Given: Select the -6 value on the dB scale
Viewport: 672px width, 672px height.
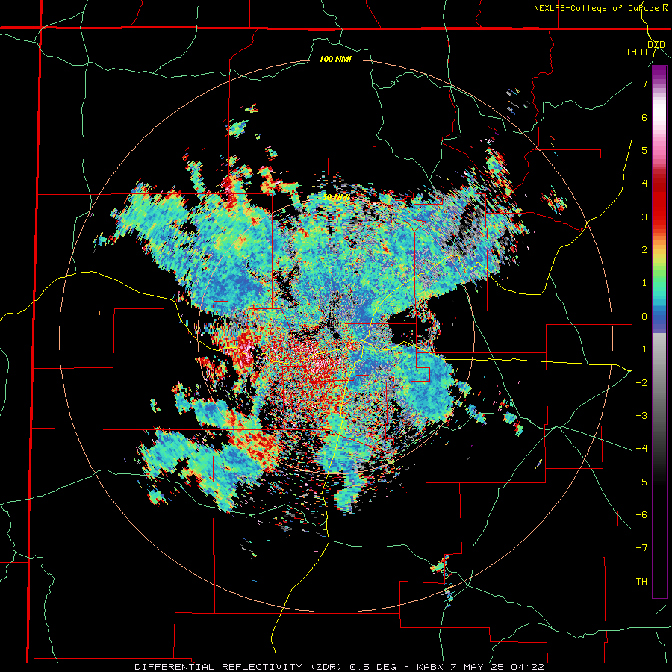Looking at the screenshot, I should (641, 514).
